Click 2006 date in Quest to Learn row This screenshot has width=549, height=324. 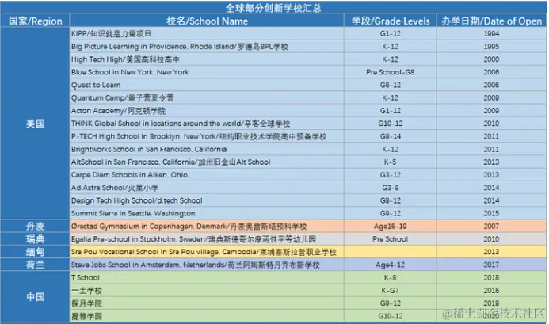491,85
